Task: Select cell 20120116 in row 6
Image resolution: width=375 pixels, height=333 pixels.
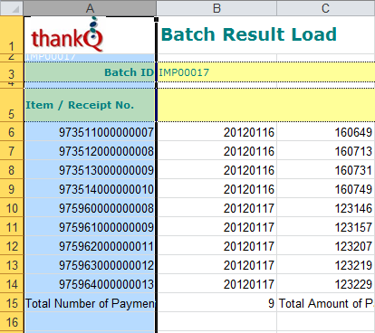Action: 216,132
